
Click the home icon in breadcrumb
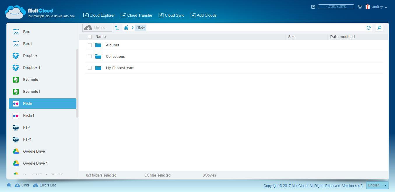pyautogui.click(x=126, y=28)
